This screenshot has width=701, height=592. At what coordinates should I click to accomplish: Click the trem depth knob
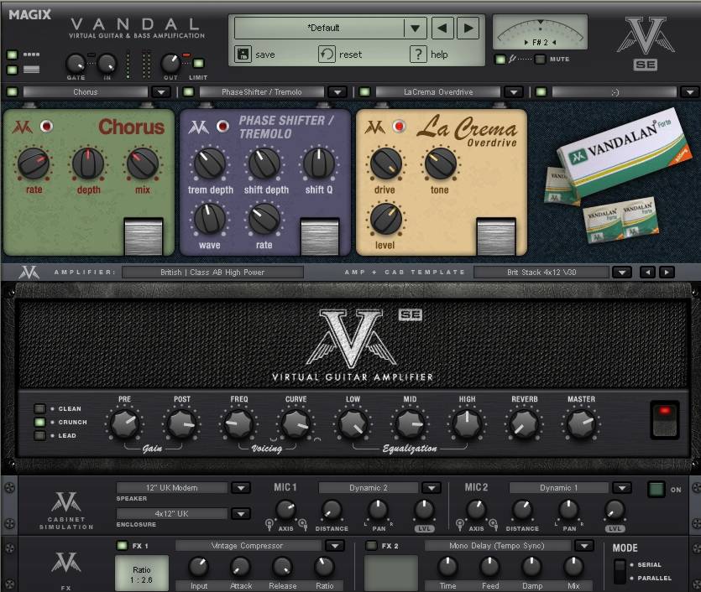click(210, 164)
